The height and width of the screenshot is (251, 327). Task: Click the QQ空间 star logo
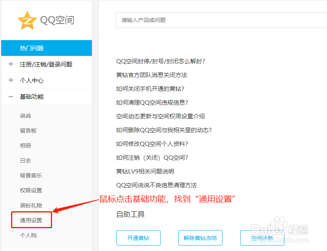point(27,20)
